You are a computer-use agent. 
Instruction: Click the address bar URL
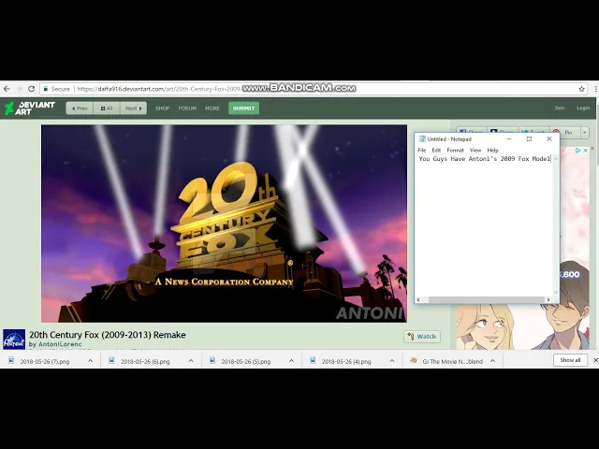[159, 89]
